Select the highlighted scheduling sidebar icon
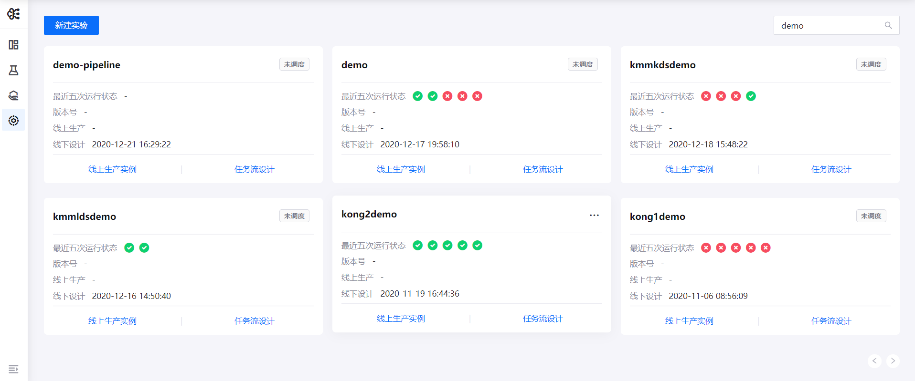915x381 pixels. [x=13, y=121]
